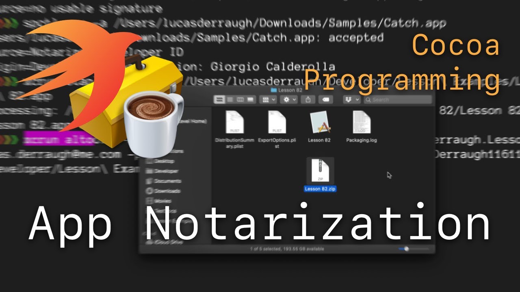Switch Finder to gallery view

point(250,99)
